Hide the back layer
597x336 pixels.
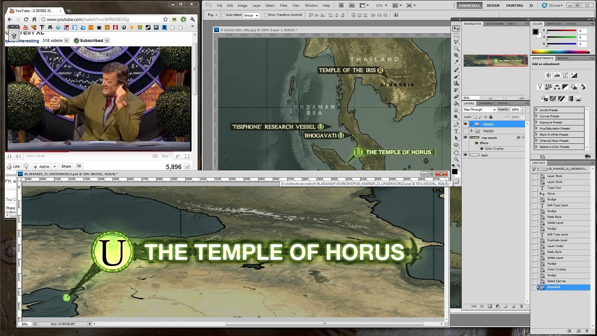tap(465, 155)
